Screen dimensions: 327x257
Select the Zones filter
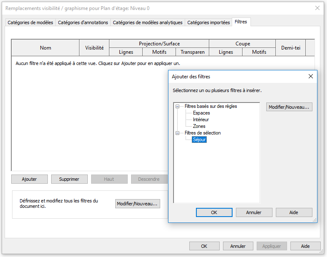tap(199, 126)
